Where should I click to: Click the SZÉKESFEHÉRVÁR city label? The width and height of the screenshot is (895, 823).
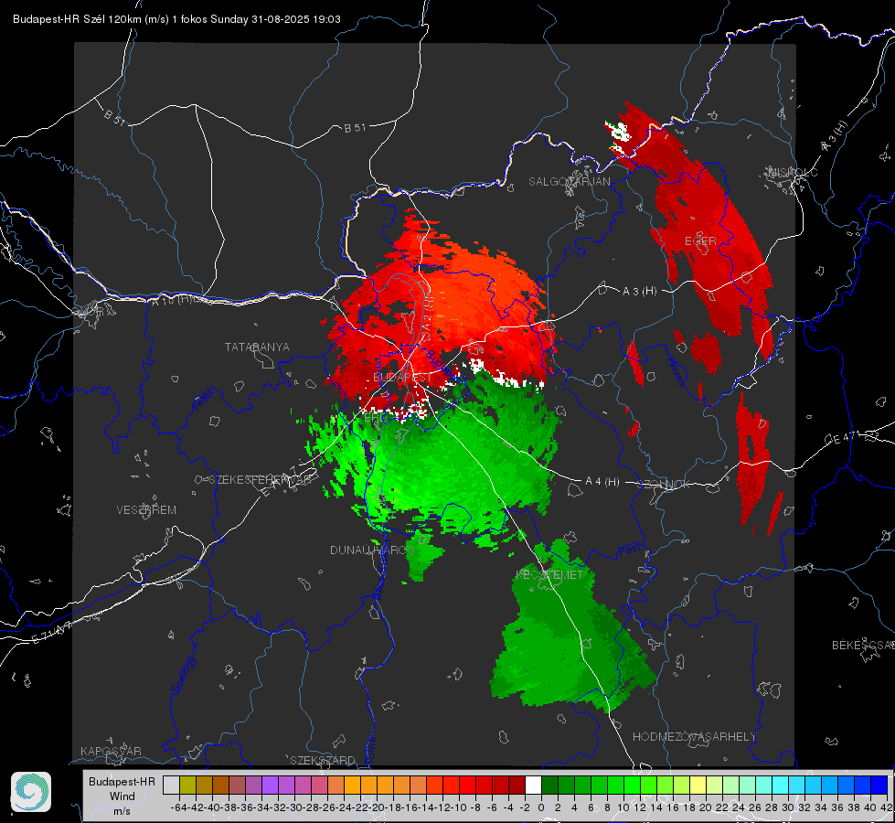(259, 480)
